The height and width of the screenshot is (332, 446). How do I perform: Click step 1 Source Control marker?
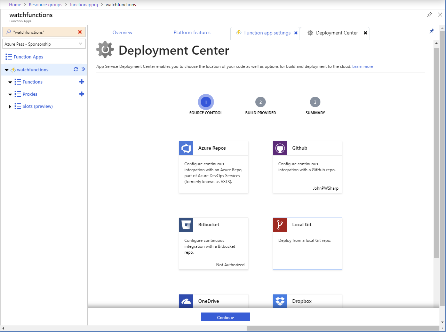(x=206, y=102)
